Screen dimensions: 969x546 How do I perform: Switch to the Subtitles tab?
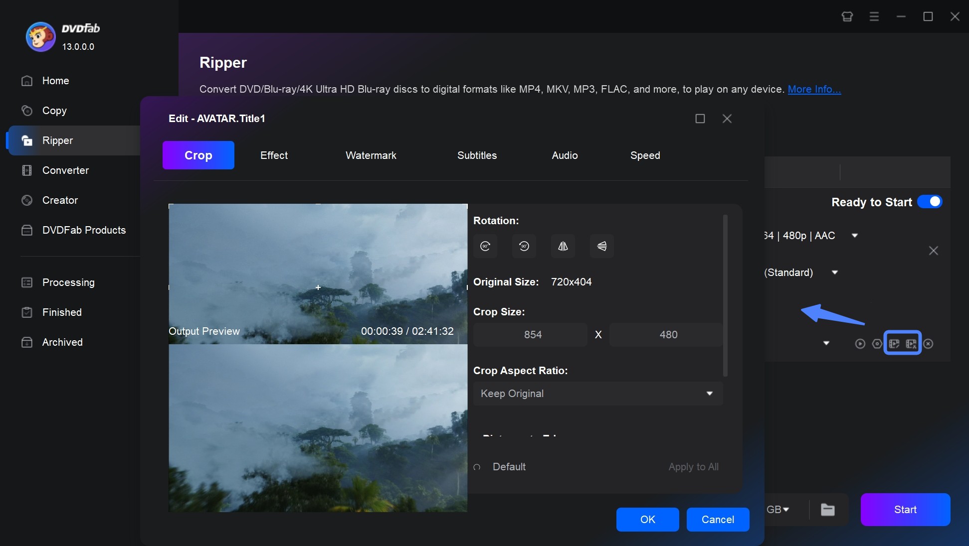tap(476, 154)
